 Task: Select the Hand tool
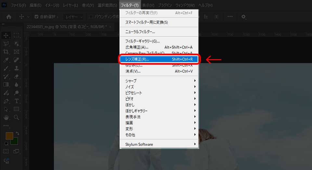[x=6, y=117]
